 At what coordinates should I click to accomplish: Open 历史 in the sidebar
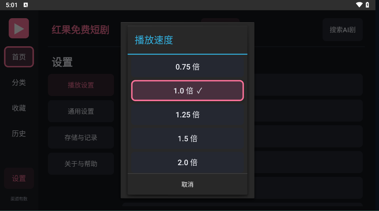19,134
